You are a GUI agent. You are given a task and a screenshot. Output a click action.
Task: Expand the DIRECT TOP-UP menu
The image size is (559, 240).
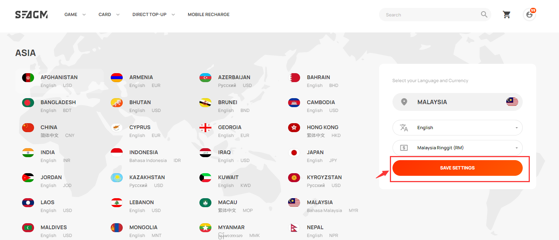pos(154,15)
